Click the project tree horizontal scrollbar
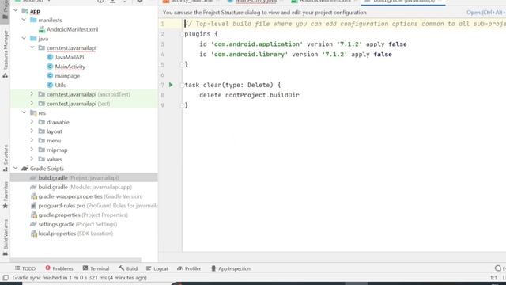The width and height of the screenshot is (506, 285). (x=76, y=260)
